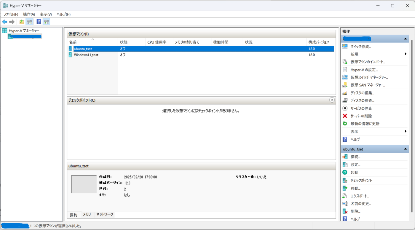
Task: Sort virtual machines by 状態 column
Action: tap(132, 42)
